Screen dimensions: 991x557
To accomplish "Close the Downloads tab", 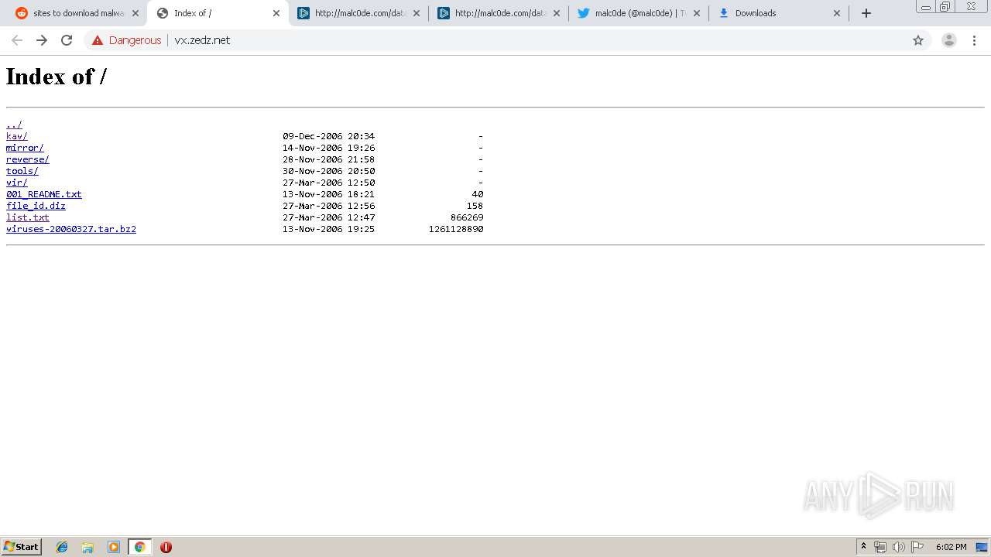I will (x=837, y=13).
